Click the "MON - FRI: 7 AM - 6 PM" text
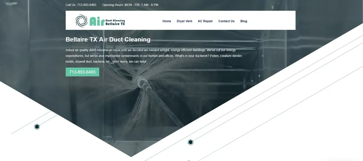The height and width of the screenshot is (161, 363). coord(141,5)
